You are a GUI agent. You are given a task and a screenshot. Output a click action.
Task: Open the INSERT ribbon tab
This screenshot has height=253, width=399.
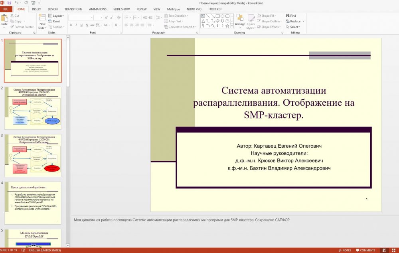point(36,9)
